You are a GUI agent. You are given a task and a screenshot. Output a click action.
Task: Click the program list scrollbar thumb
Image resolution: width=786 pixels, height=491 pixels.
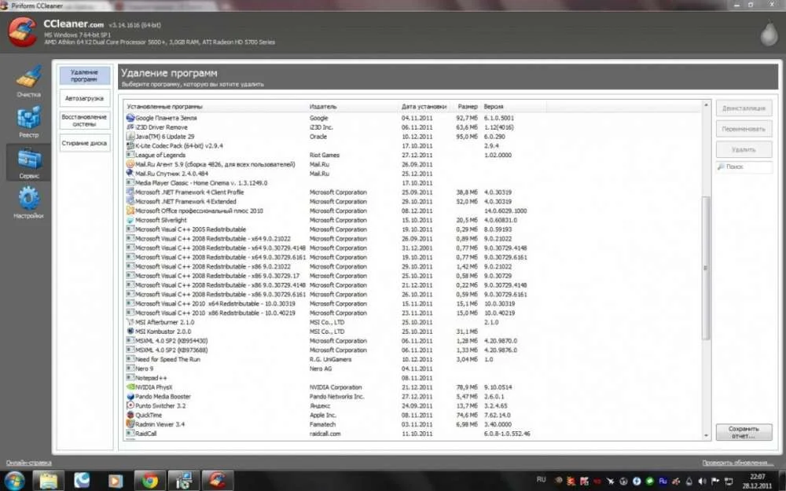(x=706, y=268)
